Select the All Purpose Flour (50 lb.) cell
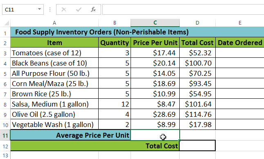This screenshot has height=159, width=264. tap(54, 73)
